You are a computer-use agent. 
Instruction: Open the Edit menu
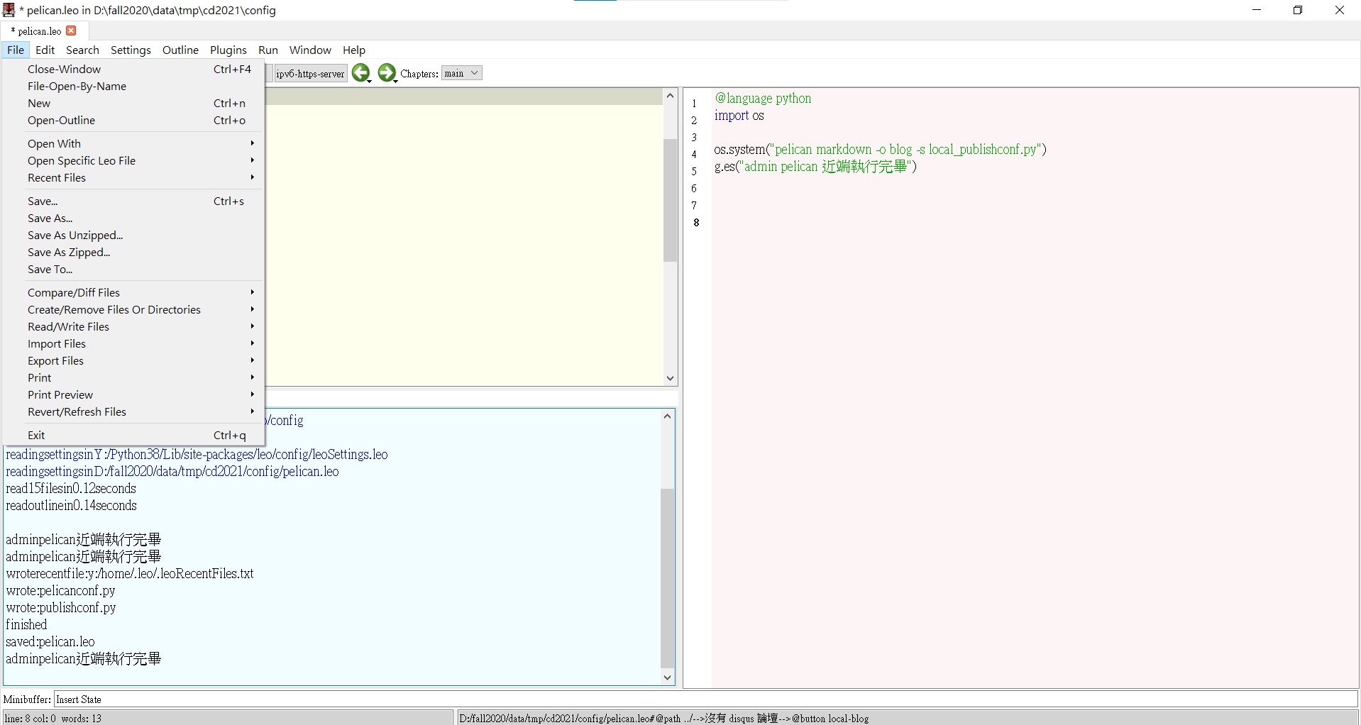pyautogui.click(x=45, y=50)
